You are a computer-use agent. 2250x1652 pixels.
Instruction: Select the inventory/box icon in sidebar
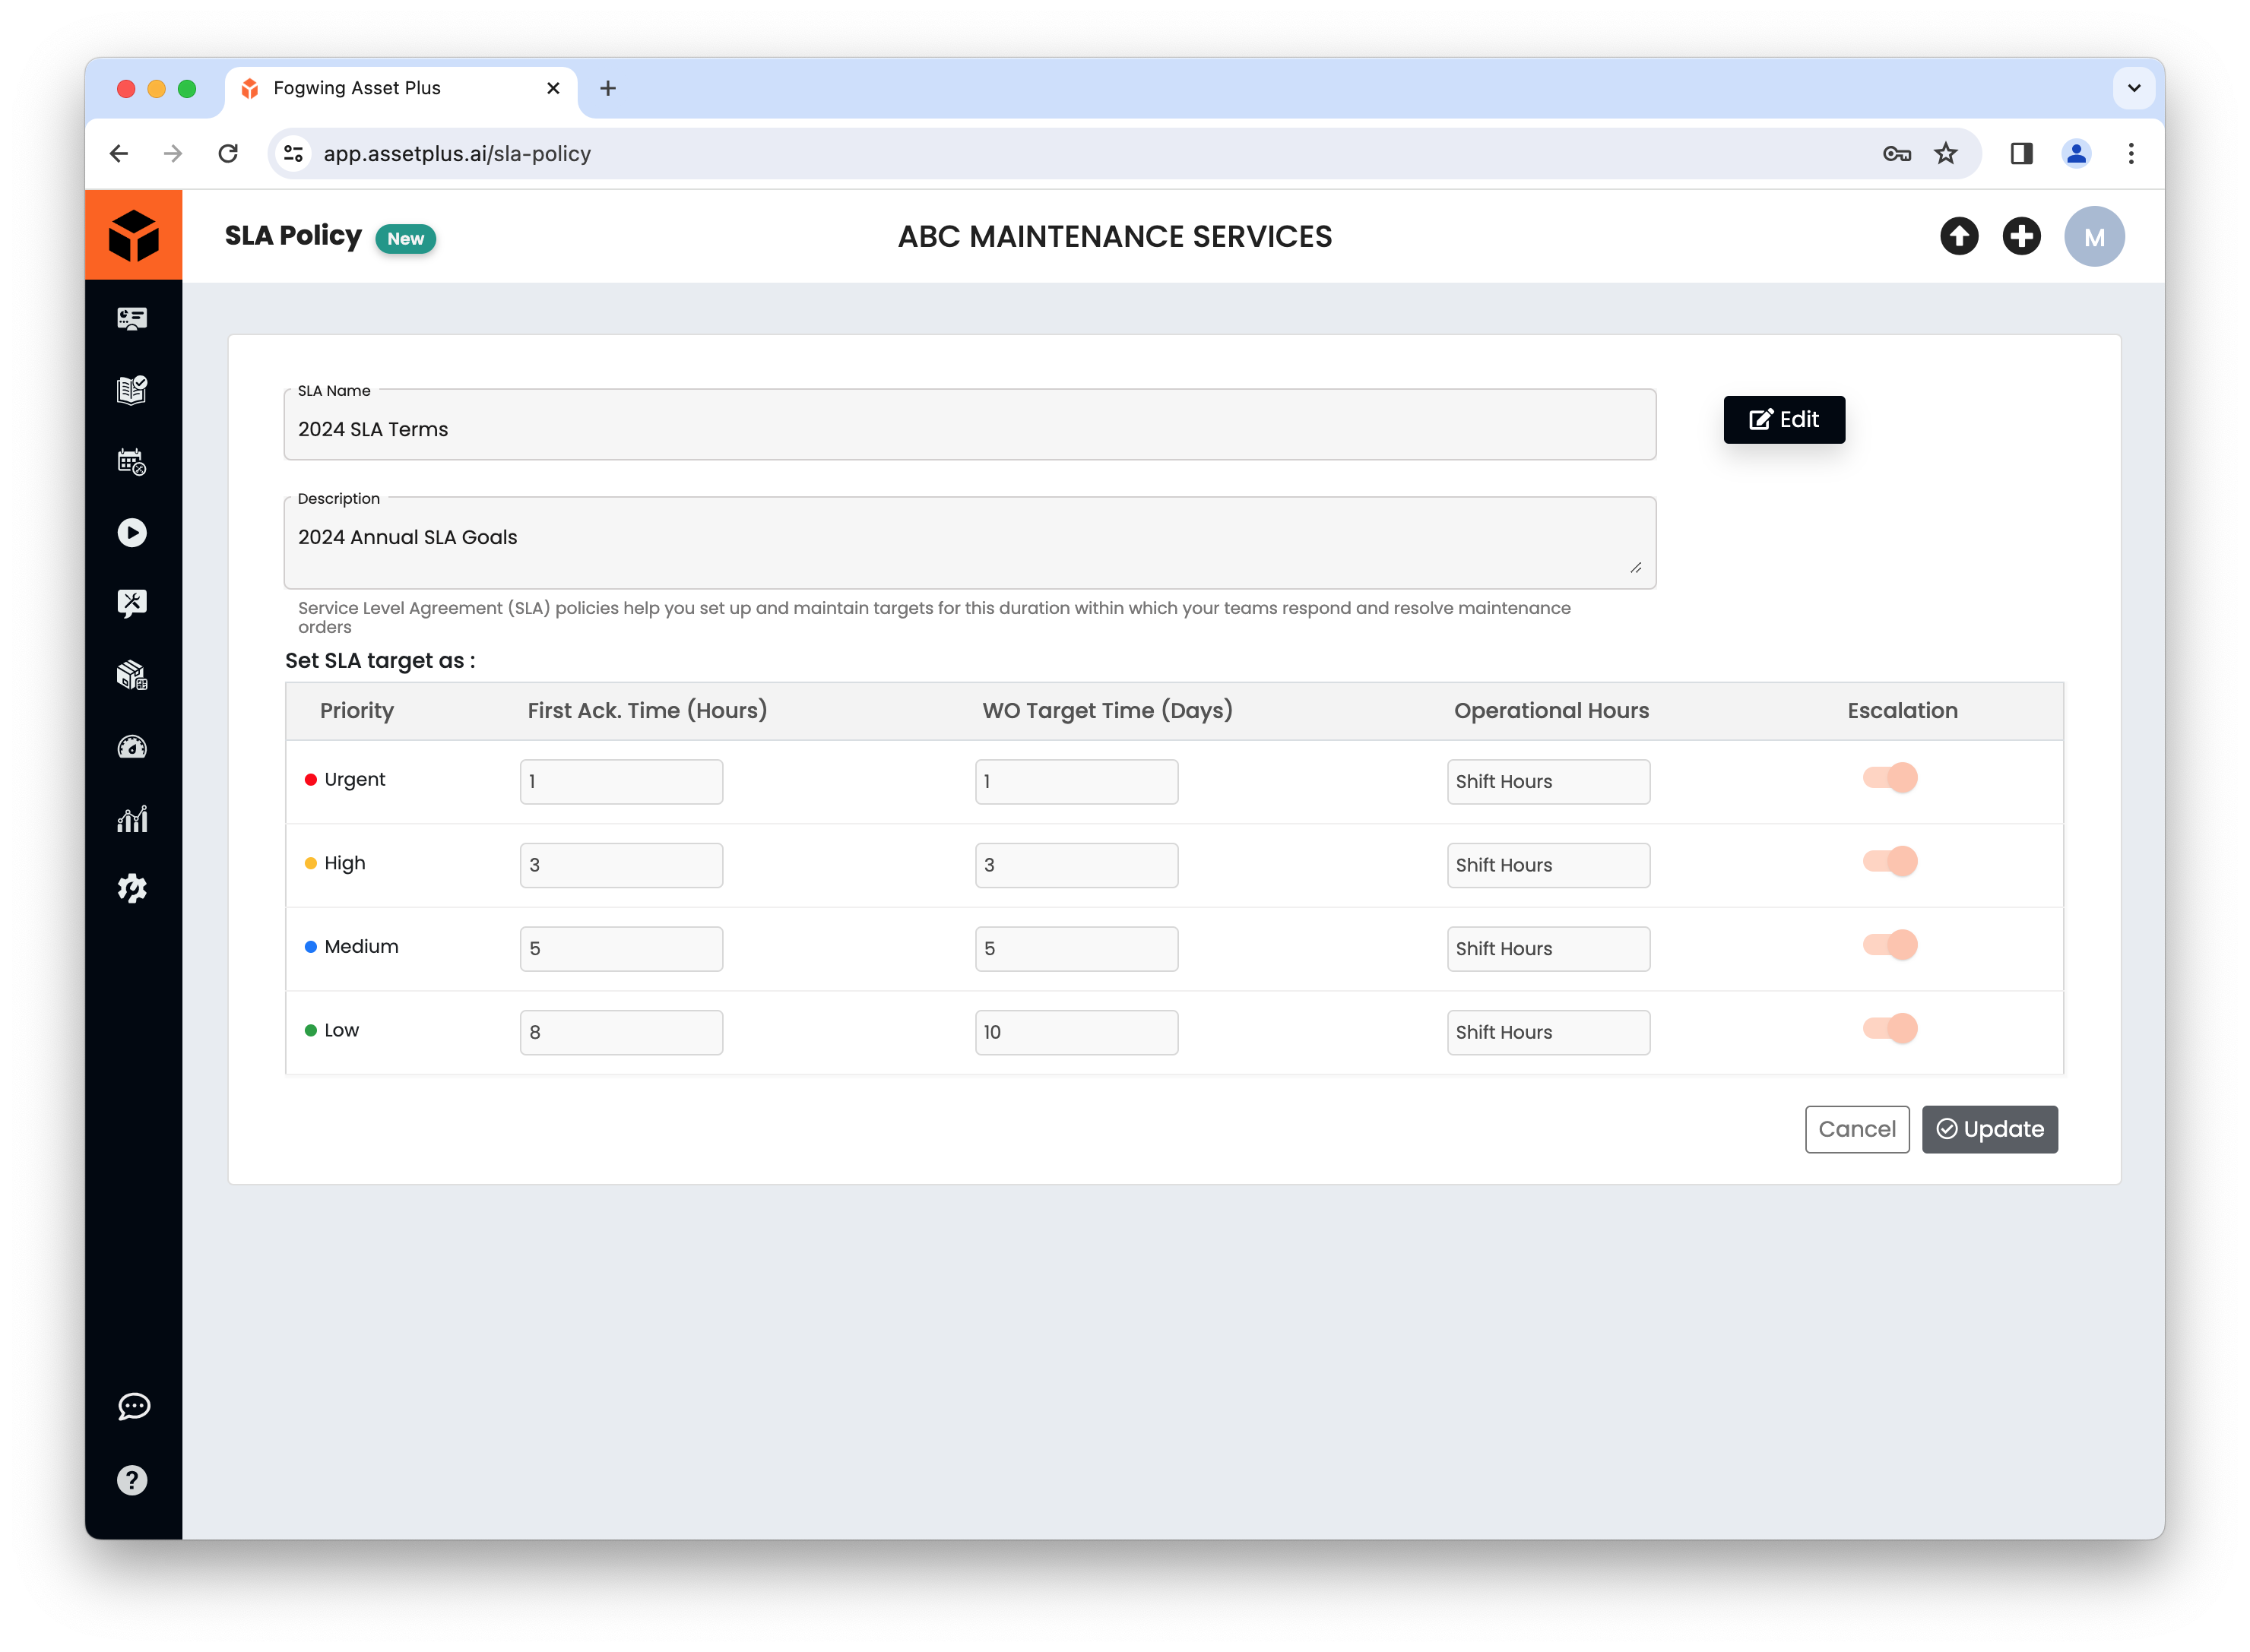(135, 676)
